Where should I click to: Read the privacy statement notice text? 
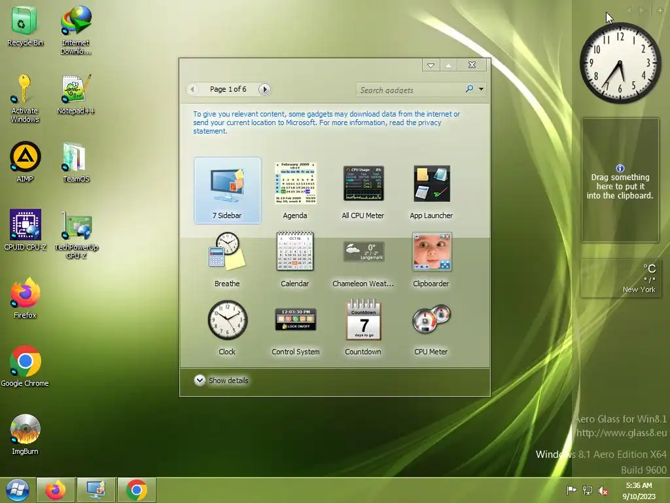coord(326,122)
